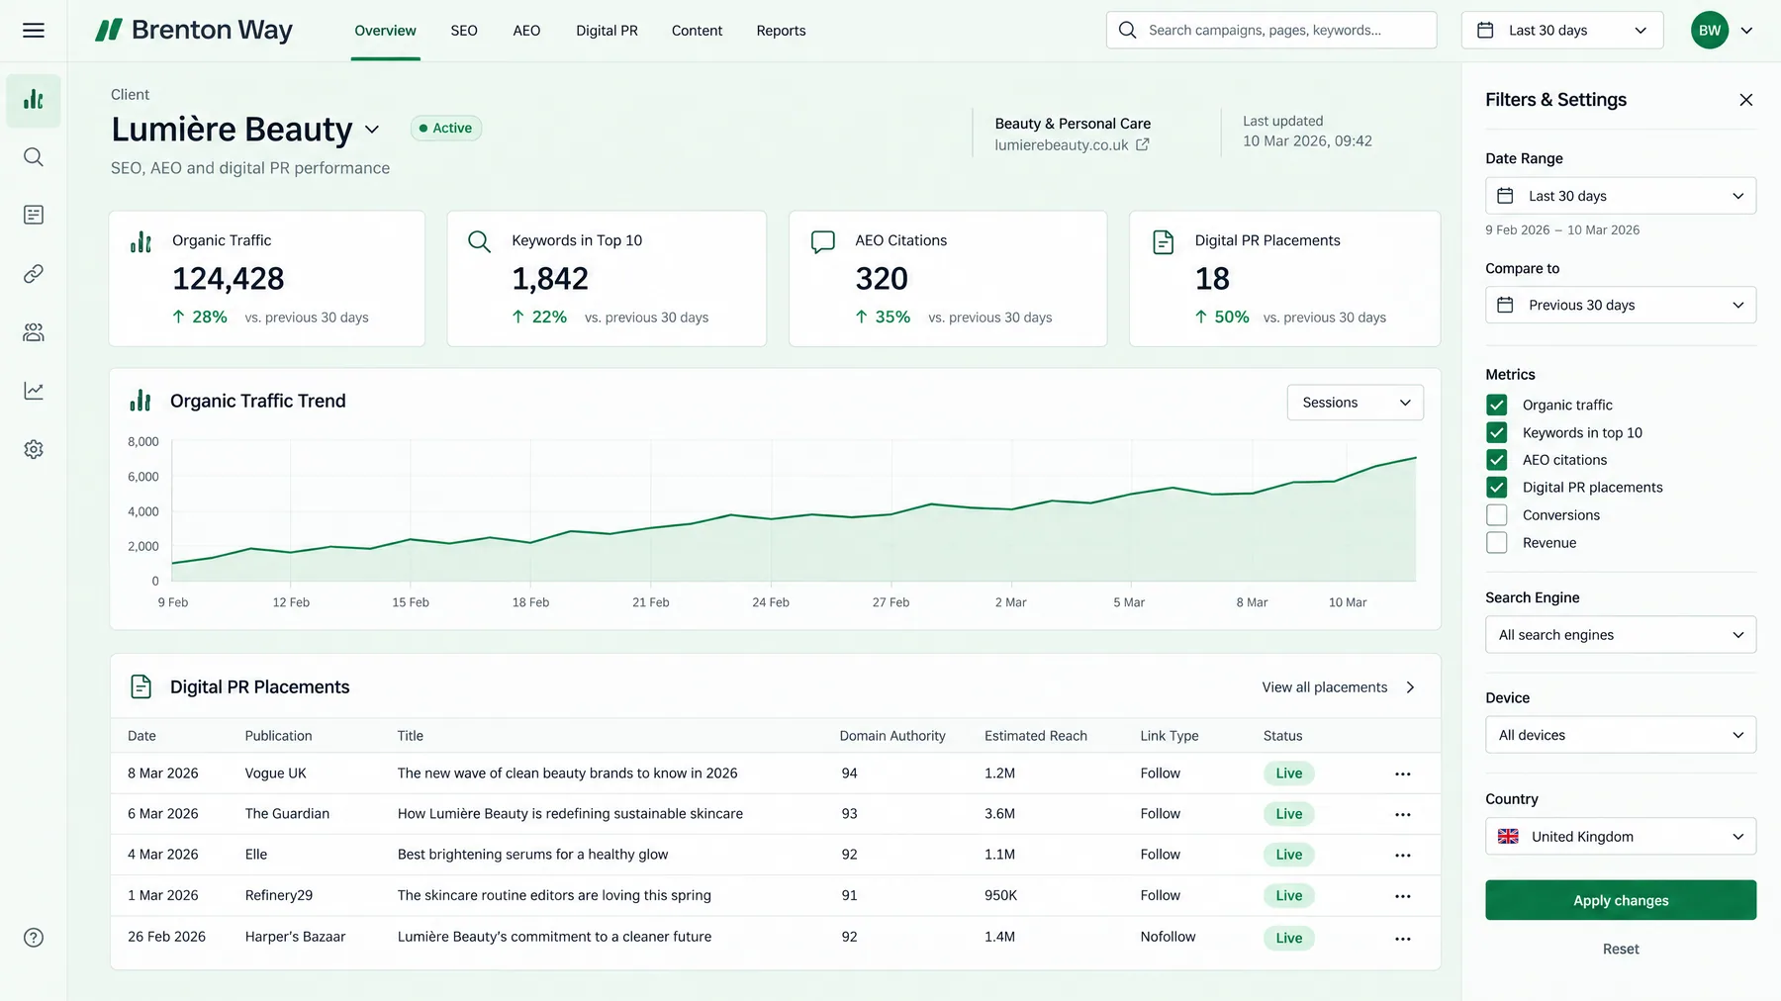Open row options for Refinery29 placement
Viewport: 1781px width, 1001px height.
coord(1403,896)
